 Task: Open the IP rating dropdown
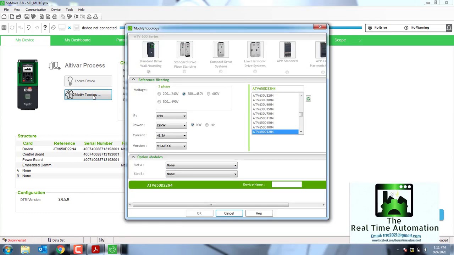pyautogui.click(x=171, y=116)
